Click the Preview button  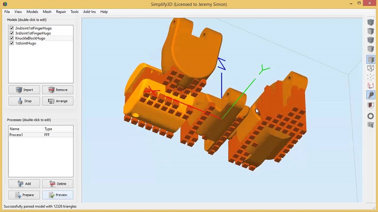tap(58, 195)
